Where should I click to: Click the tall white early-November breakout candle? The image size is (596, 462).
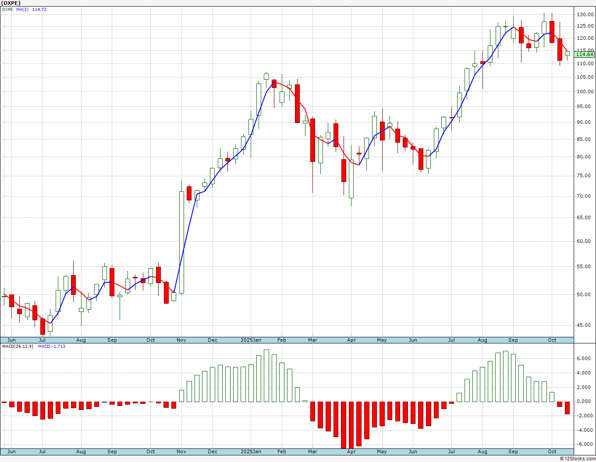point(181,242)
